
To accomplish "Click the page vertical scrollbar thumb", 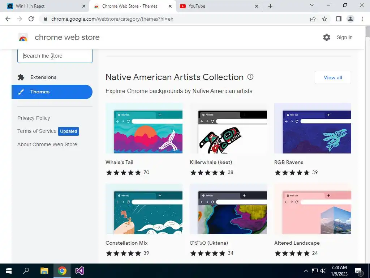I will tap(367, 32).
